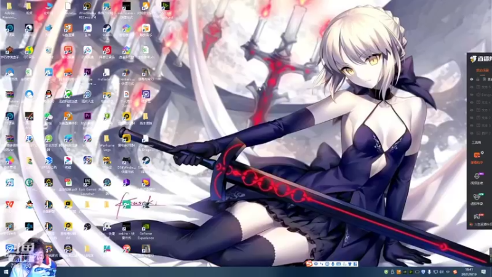Click the tray volume speaker icon
Image resolution: width=492 pixels, height=277 pixels.
click(x=442, y=272)
